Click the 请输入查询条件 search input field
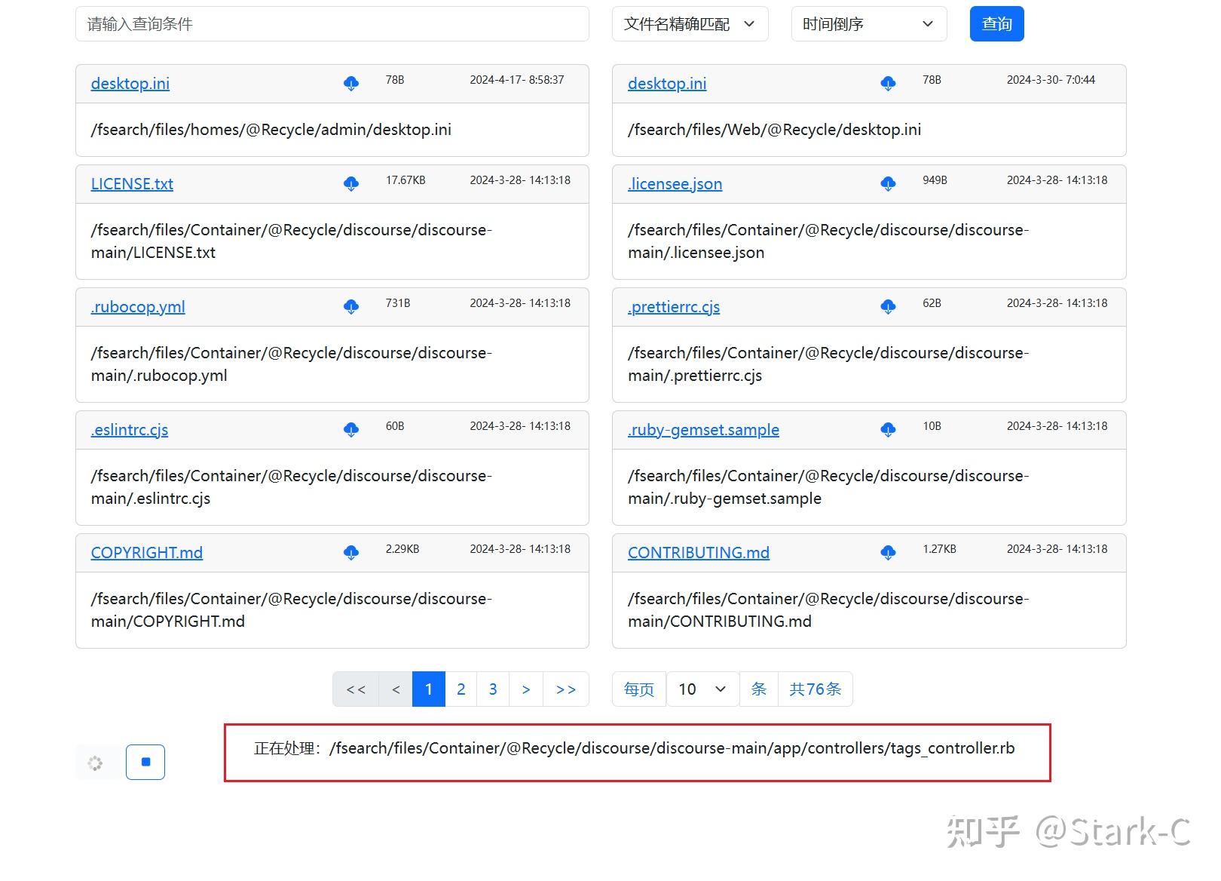 (332, 23)
